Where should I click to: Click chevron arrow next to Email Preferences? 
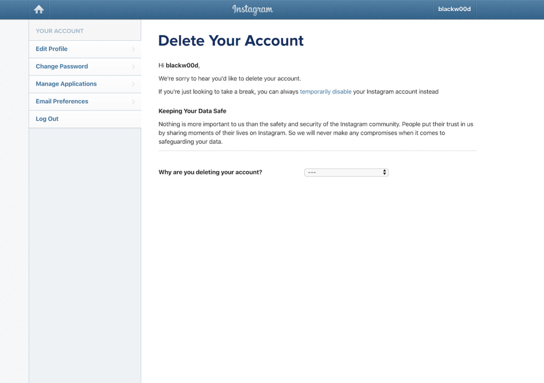[133, 101]
